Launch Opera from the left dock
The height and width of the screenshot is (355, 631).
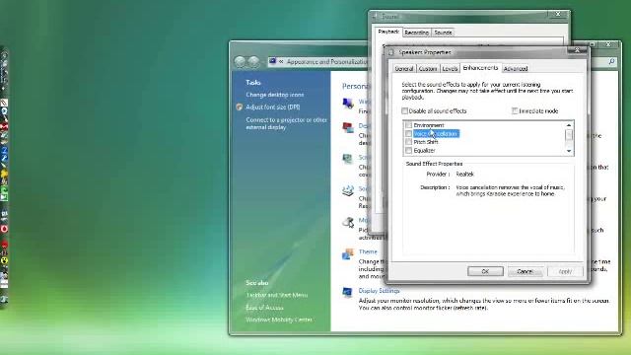(4, 229)
